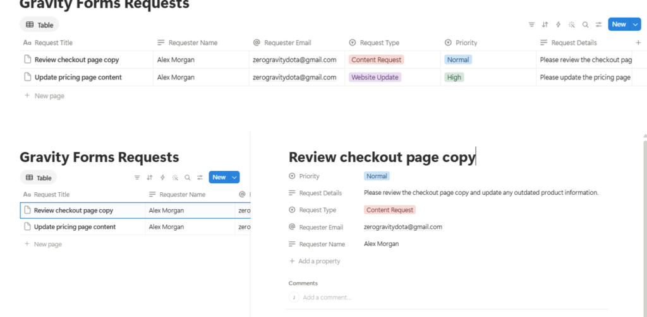Click the Requester Name property icon in the page panel
Screen dimensions: 647x317
[x=292, y=244]
